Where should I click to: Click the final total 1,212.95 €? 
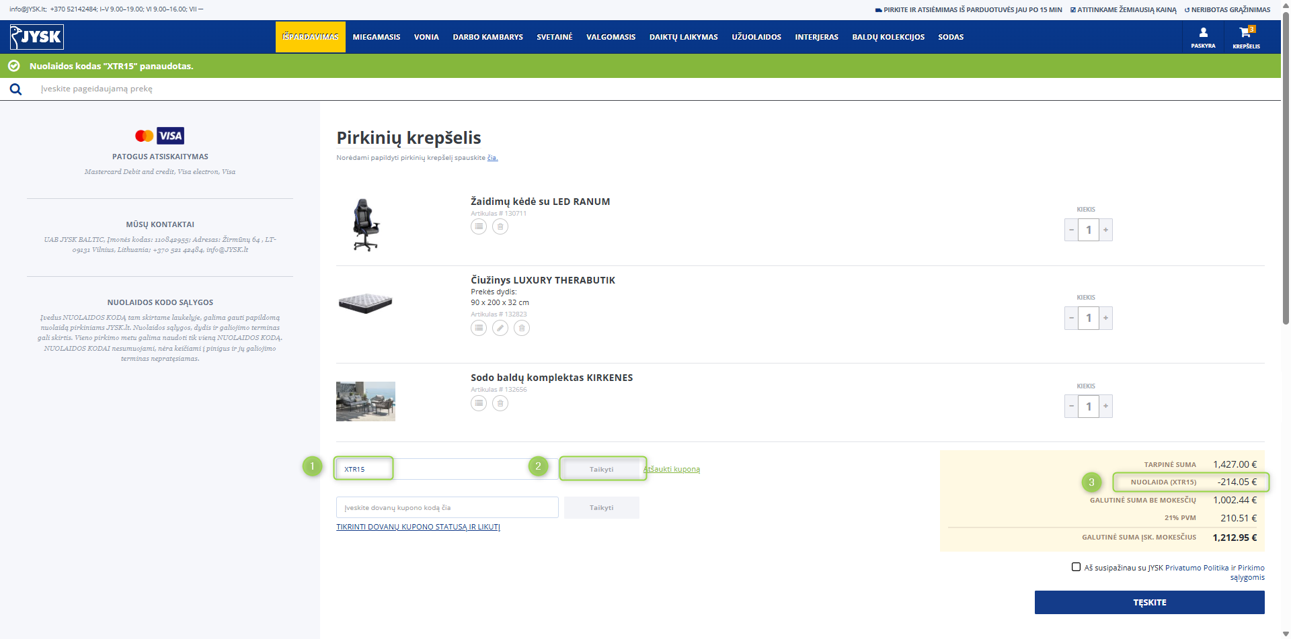coord(1235,538)
